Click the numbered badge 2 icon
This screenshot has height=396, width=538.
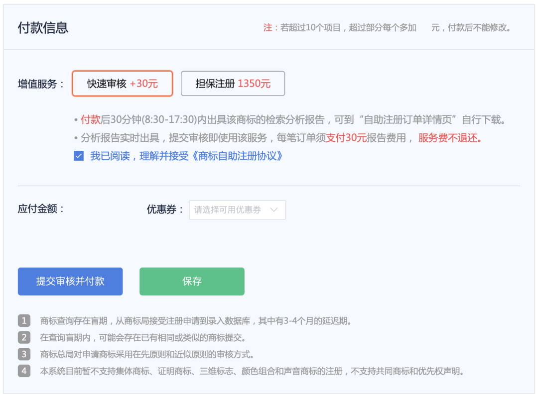[x=24, y=337]
